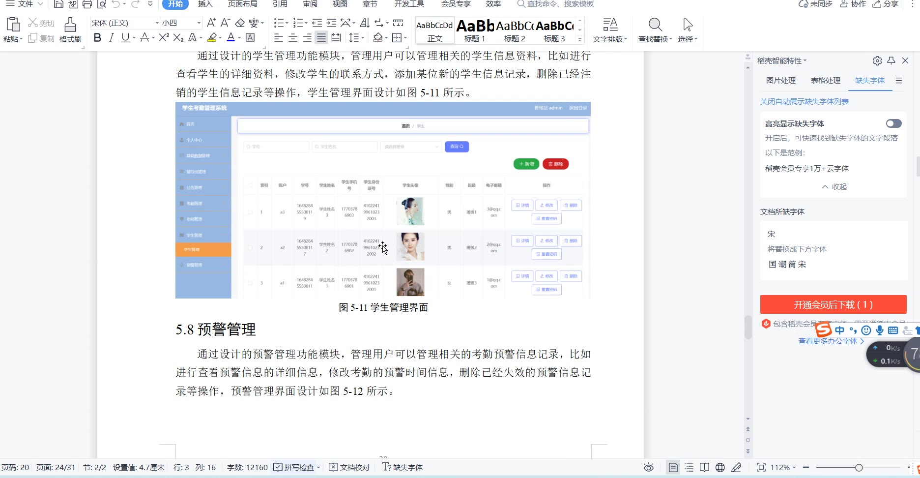Click the zoom slider handle in status bar
Viewport: 920px width, 478px height.
tap(859, 467)
